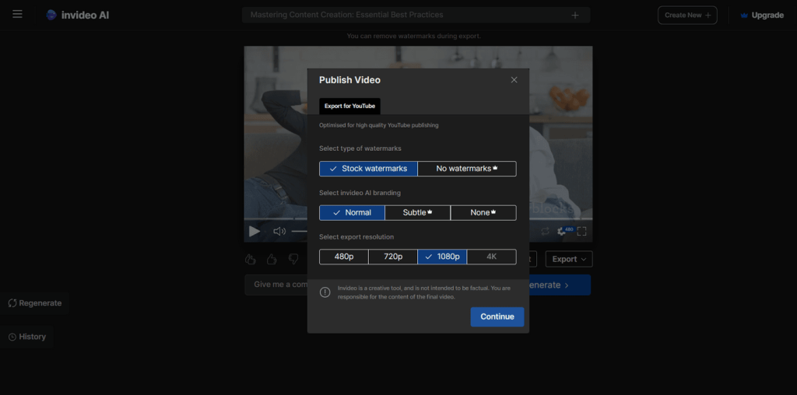Viewport: 797px width, 395px height.
Task: Select 480p export resolution
Action: coord(343,257)
